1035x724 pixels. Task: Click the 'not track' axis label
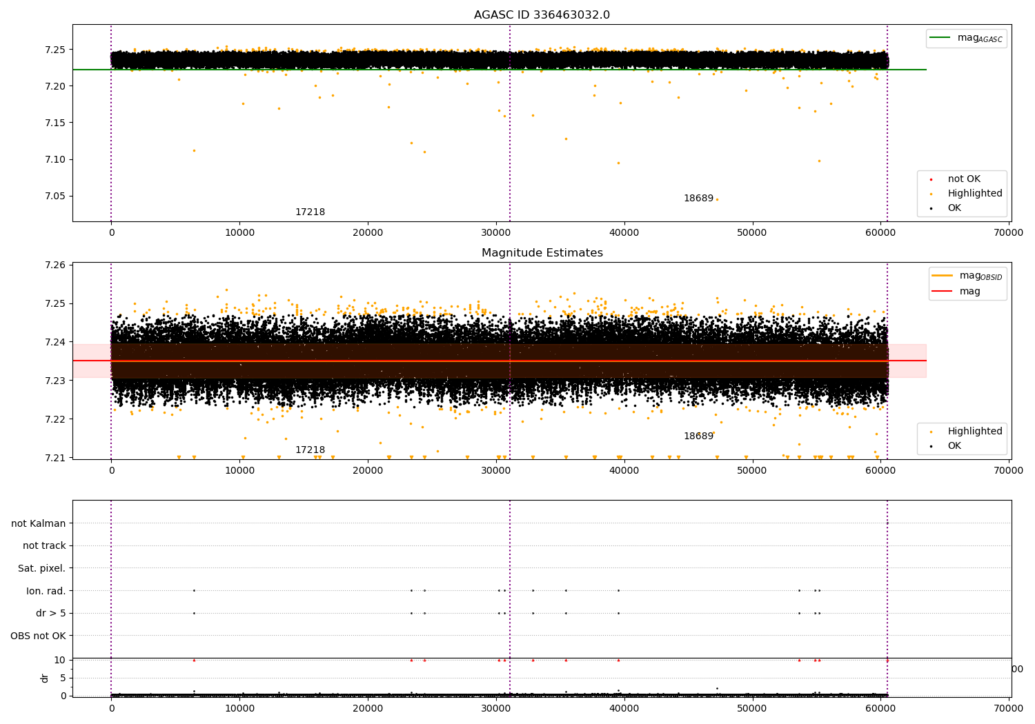[x=44, y=546]
